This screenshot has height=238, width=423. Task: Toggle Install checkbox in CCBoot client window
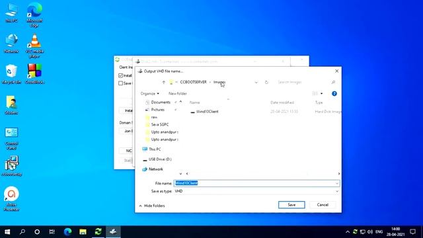[120, 75]
